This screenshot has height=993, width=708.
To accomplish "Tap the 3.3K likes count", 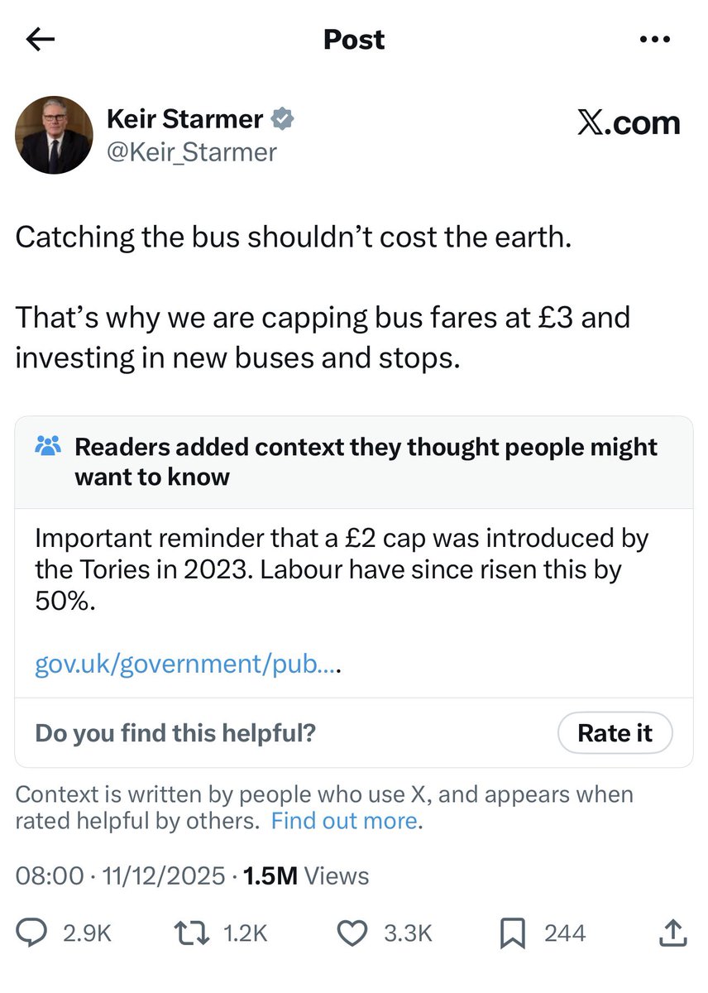I will [x=408, y=933].
